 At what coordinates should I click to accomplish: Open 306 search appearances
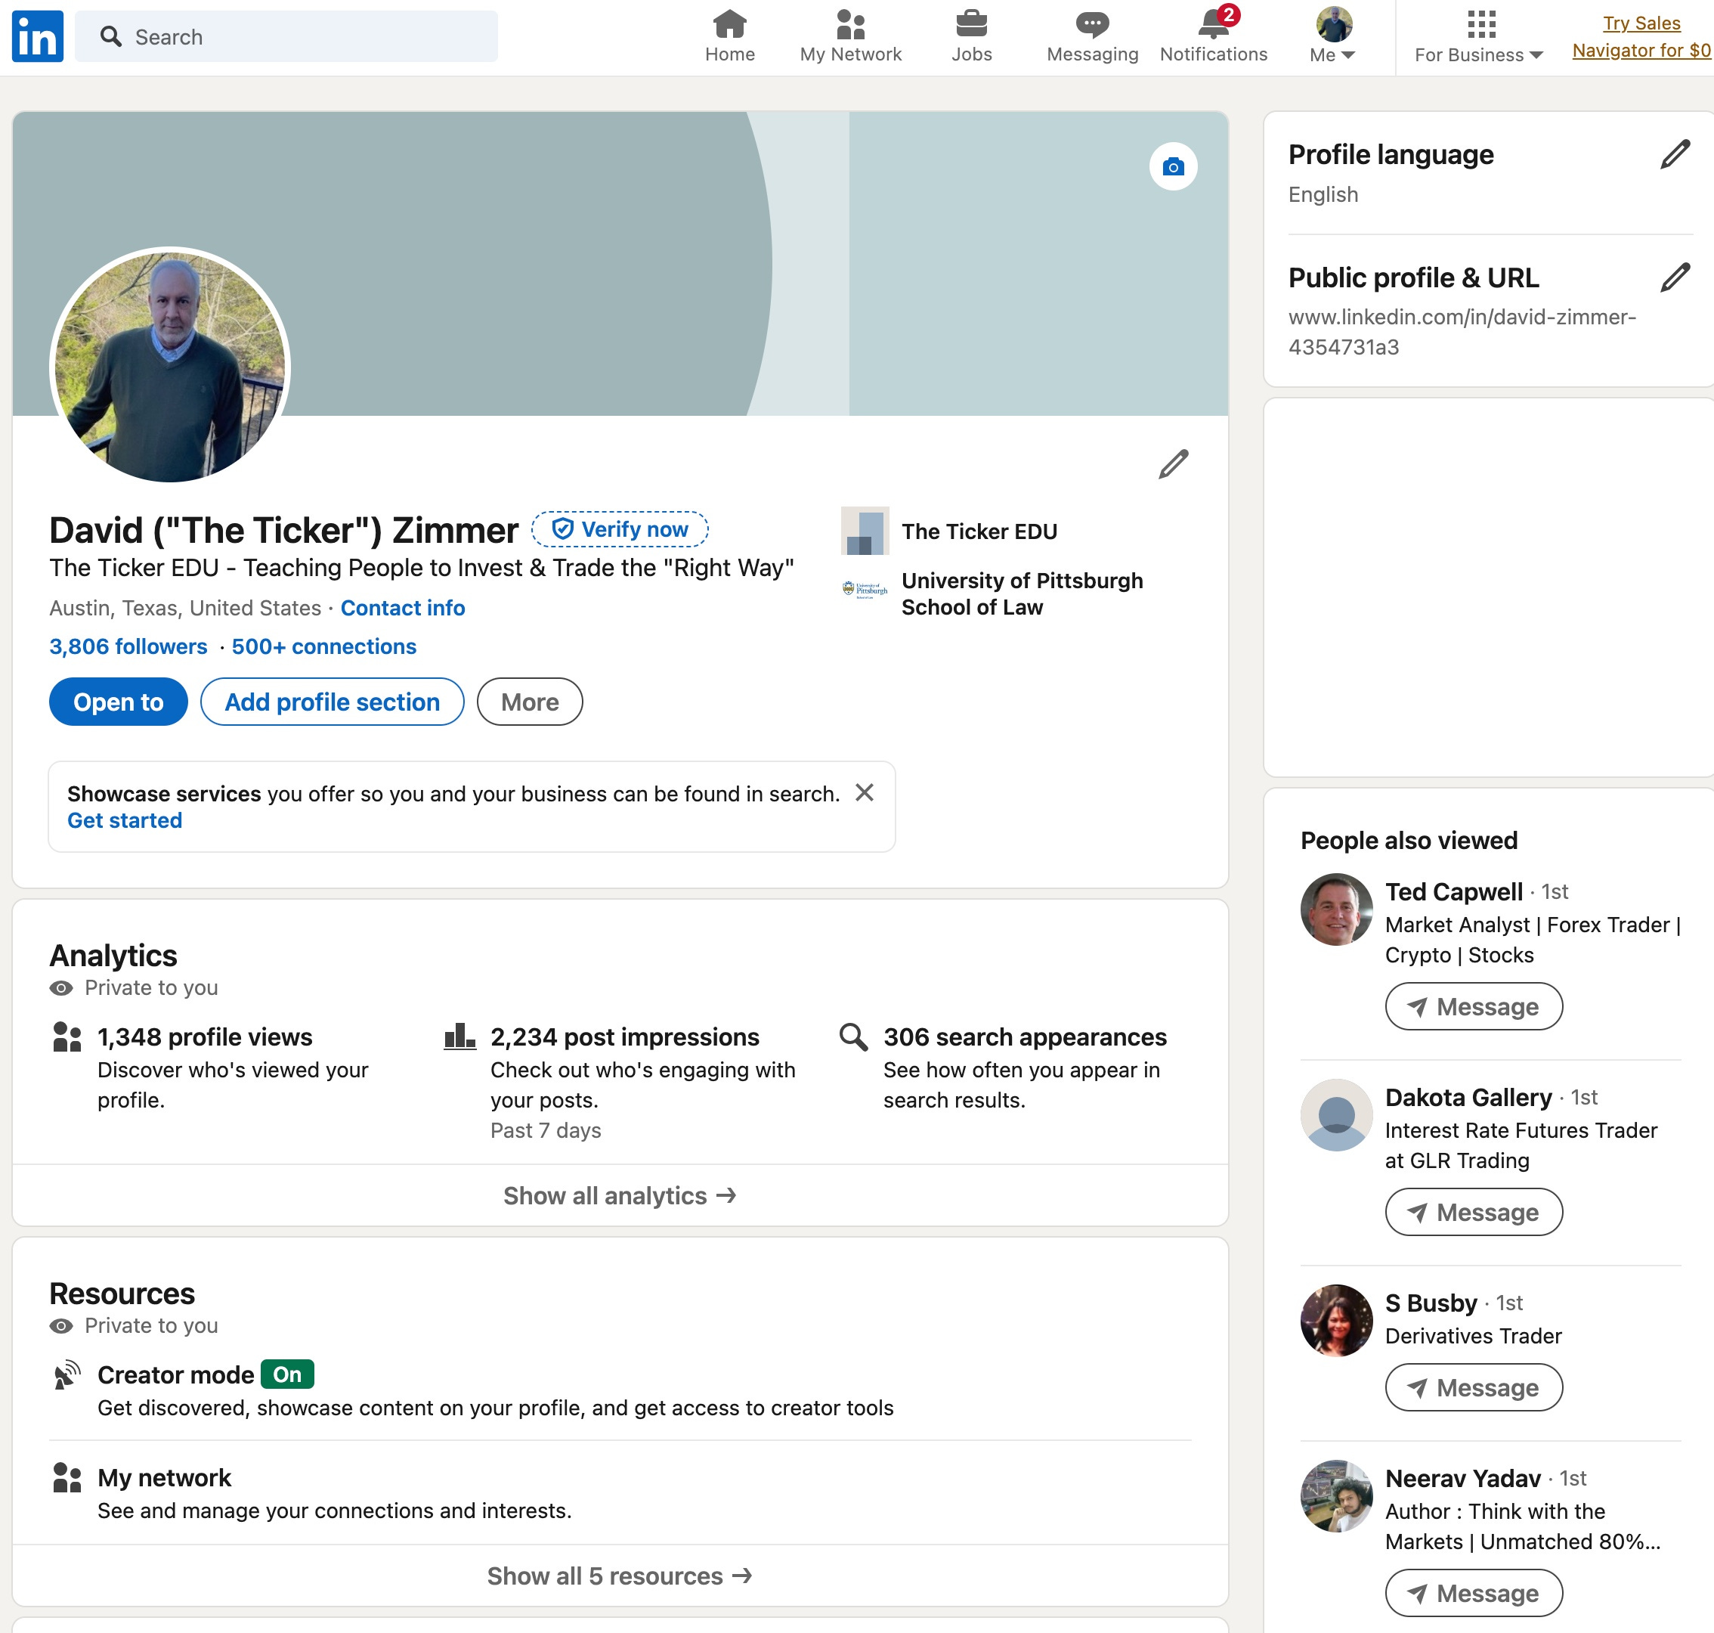click(x=1025, y=1037)
